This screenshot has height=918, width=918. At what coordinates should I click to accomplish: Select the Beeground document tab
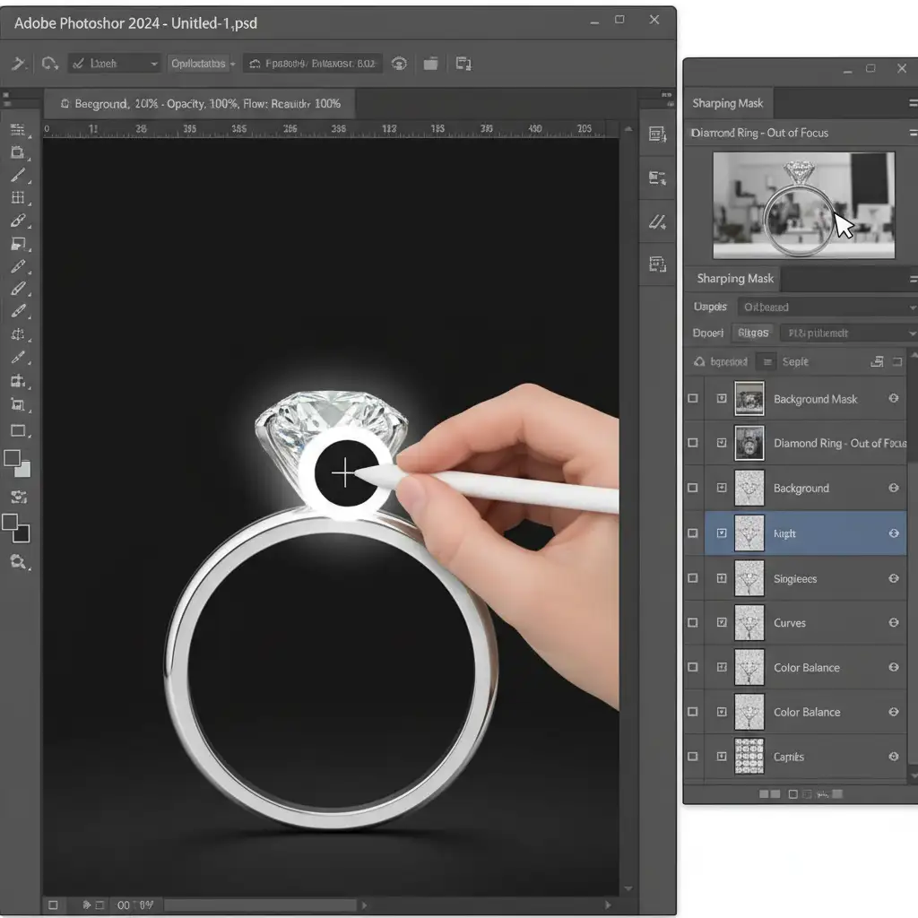point(200,104)
